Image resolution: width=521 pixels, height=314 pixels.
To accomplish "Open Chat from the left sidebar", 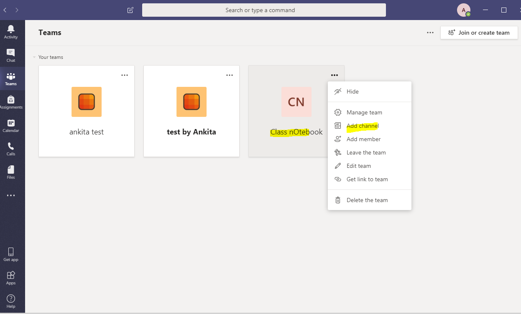I will (x=11, y=55).
